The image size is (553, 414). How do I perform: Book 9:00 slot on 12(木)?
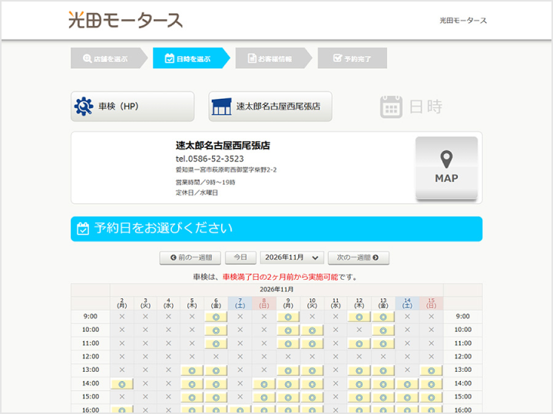(x=359, y=317)
